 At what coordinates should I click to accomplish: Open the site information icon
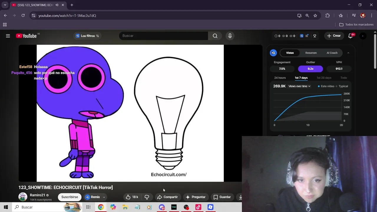click(33, 16)
